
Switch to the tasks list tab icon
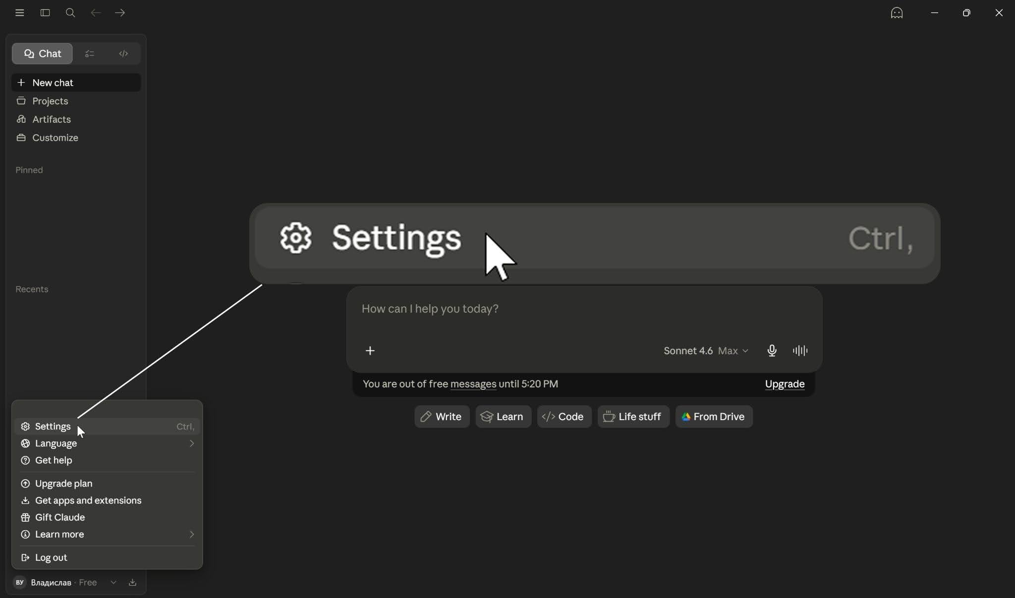tap(90, 54)
